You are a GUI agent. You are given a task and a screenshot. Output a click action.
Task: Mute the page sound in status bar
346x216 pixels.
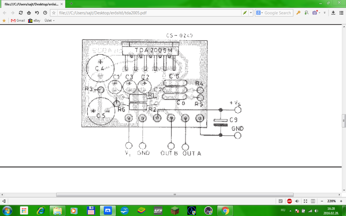(297, 201)
